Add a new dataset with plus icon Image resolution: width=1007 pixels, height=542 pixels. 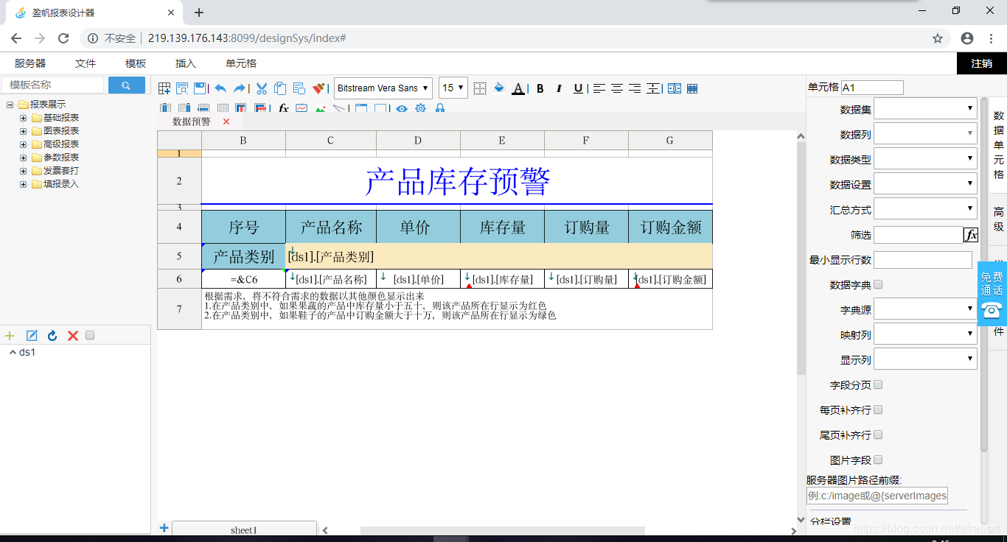10,336
